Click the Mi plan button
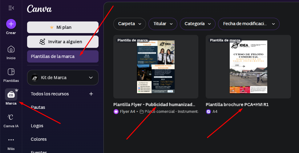The image size is (299, 153). coord(63,27)
